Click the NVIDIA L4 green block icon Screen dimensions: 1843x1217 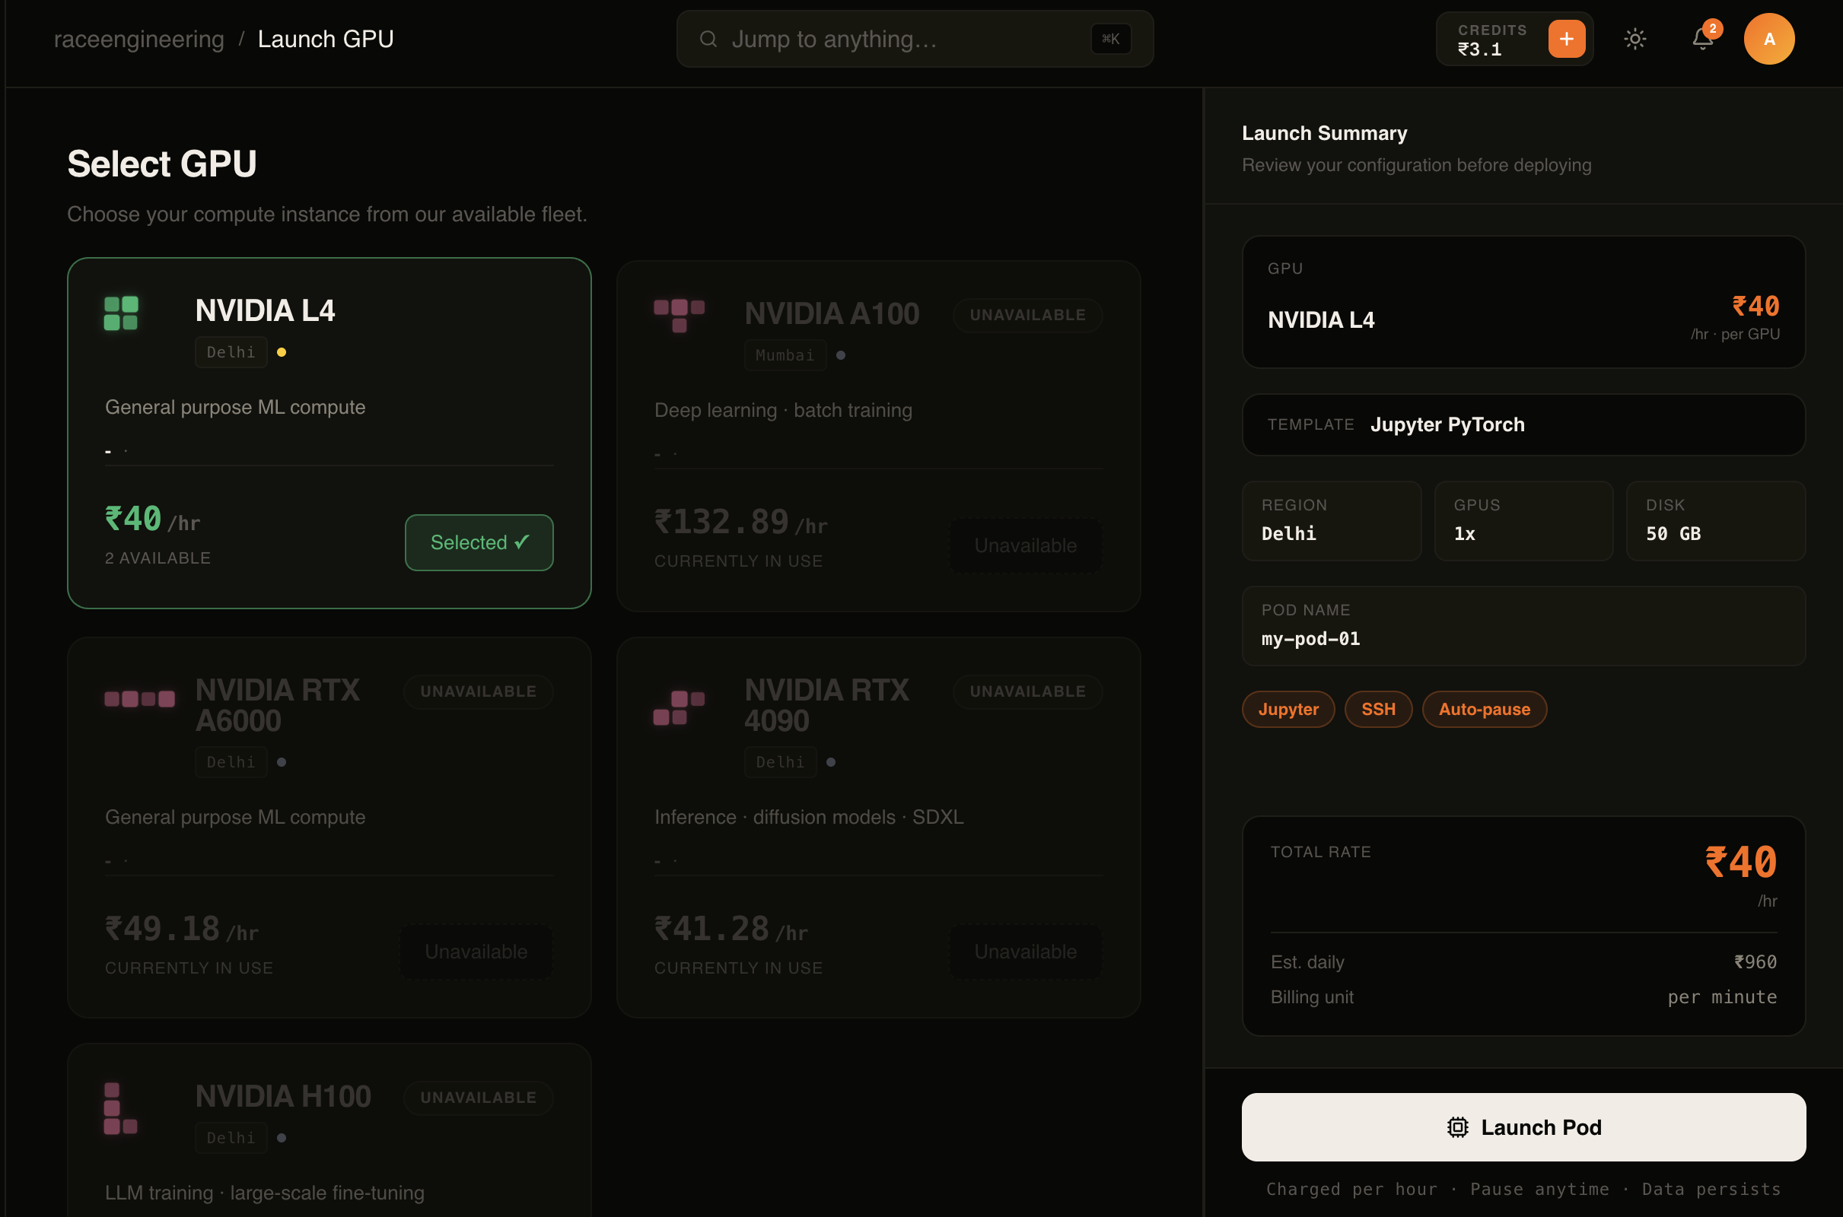point(121,313)
